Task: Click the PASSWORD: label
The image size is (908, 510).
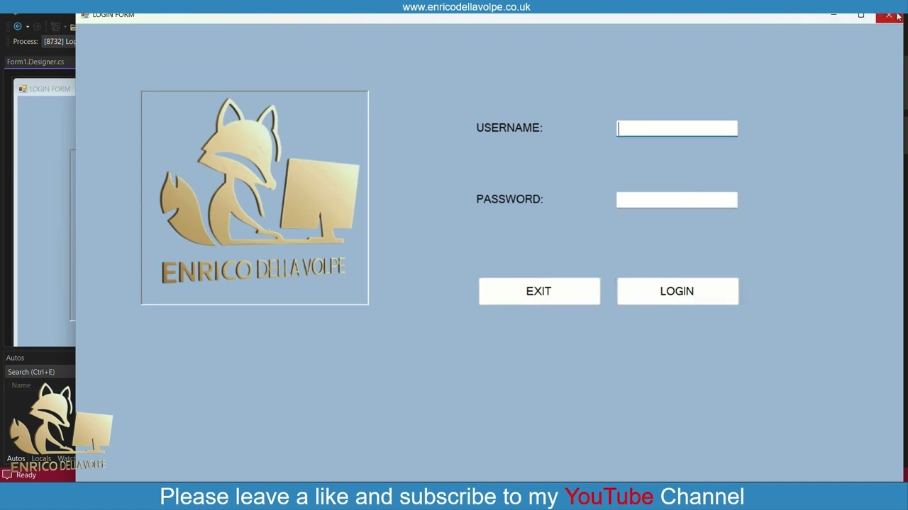Action: [x=509, y=199]
